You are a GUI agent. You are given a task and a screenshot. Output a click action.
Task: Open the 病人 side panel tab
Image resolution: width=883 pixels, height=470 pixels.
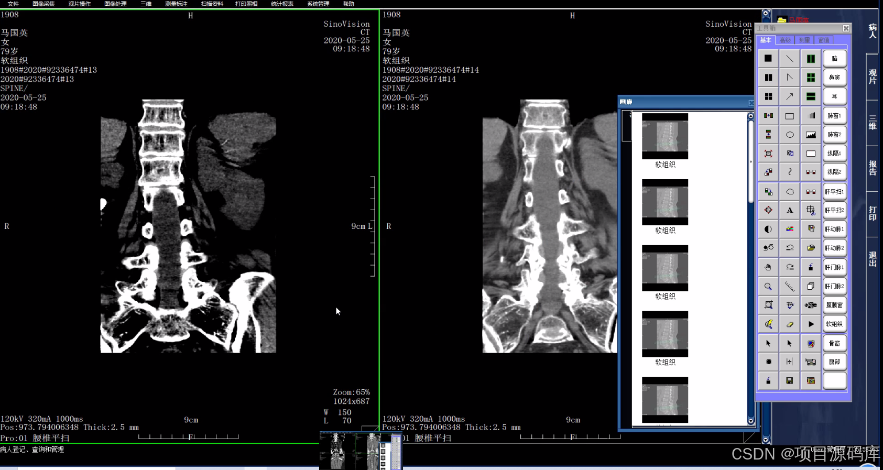coord(873,31)
